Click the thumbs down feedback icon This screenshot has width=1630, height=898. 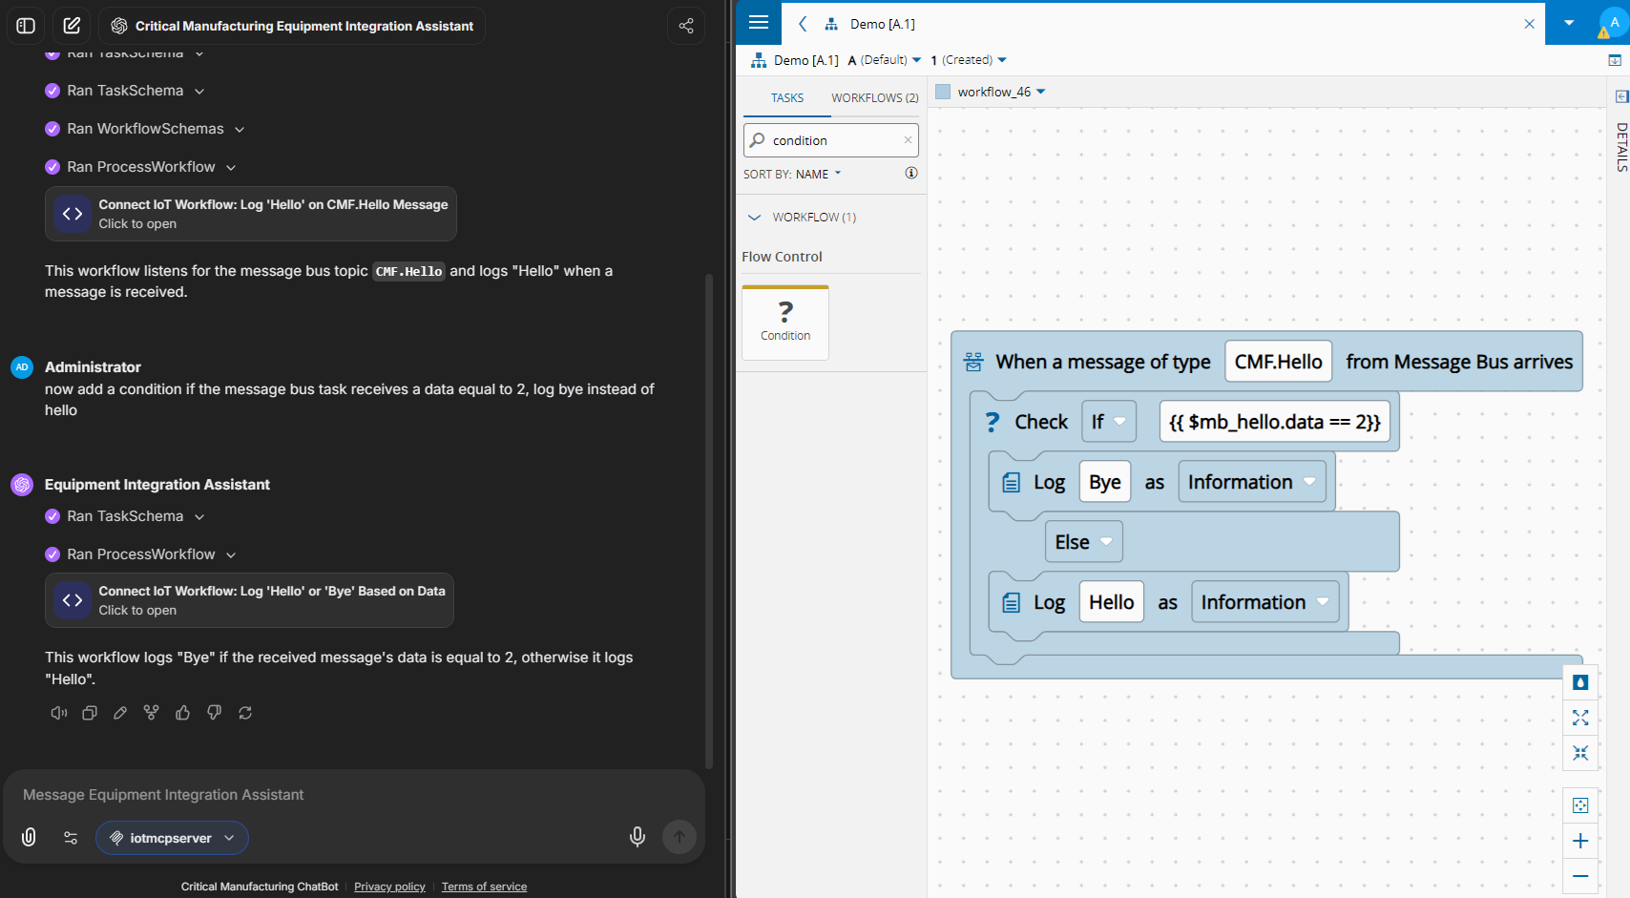(x=214, y=713)
